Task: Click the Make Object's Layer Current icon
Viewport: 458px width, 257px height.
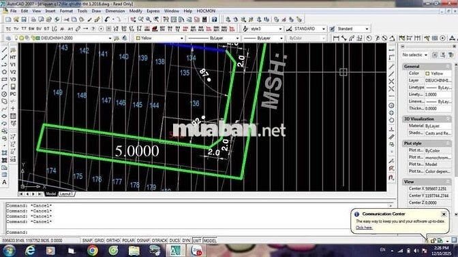Action: coord(117,38)
